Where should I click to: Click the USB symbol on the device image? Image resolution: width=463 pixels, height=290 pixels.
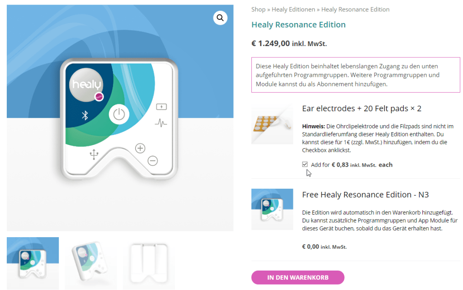click(94, 154)
